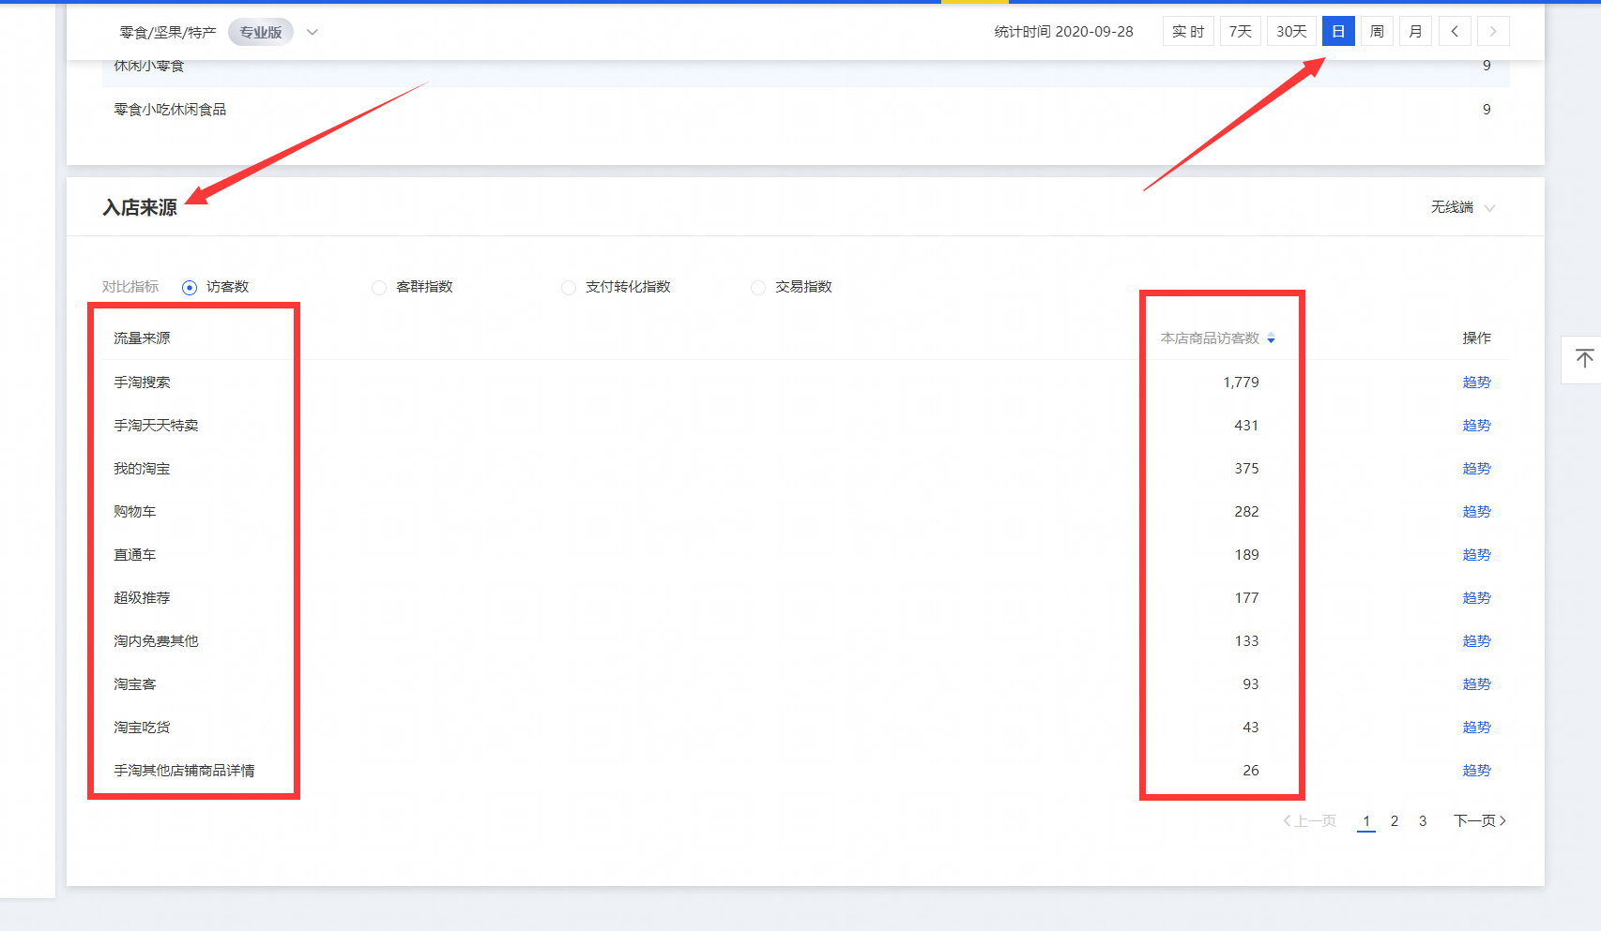Select the 周 time granularity tab
This screenshot has height=931, width=1601.
pyautogui.click(x=1377, y=31)
